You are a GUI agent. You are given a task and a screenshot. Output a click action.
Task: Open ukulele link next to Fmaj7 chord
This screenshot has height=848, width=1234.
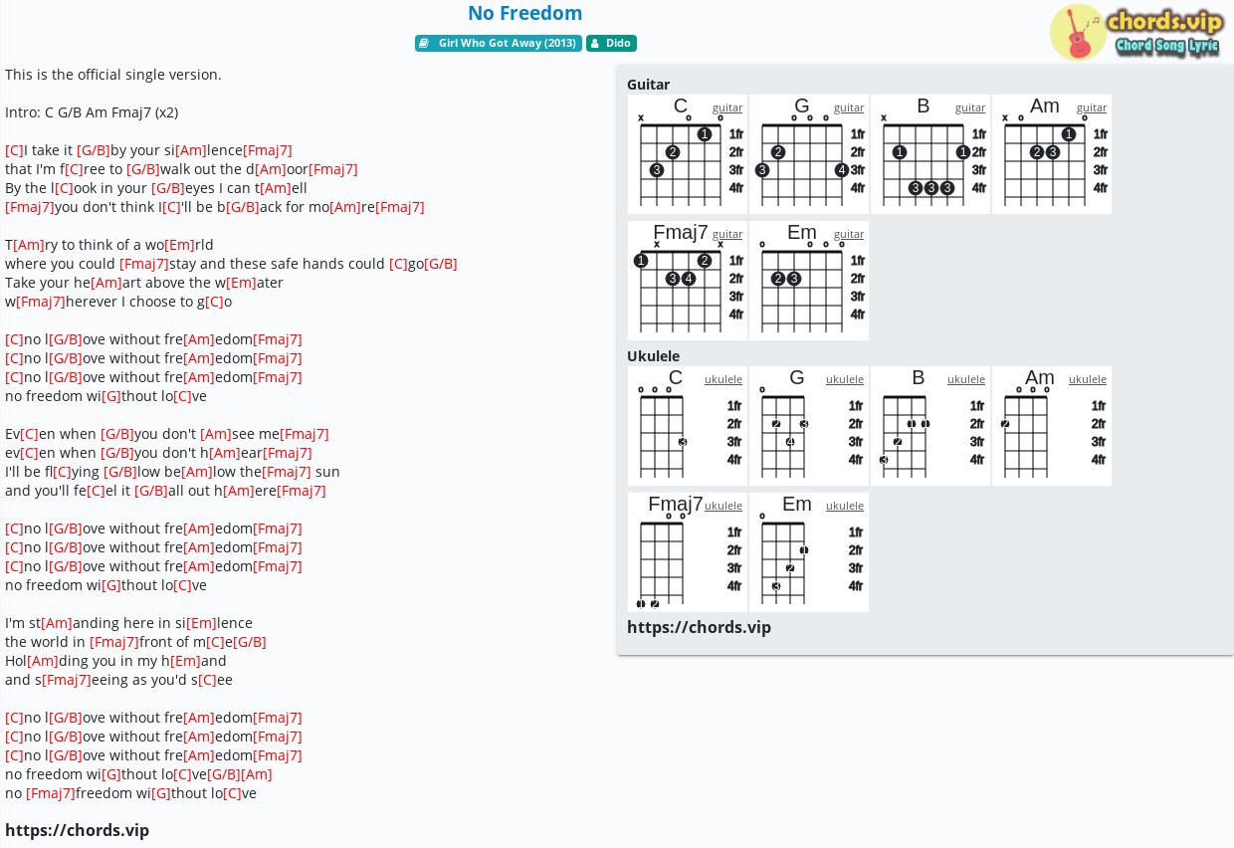click(x=723, y=506)
